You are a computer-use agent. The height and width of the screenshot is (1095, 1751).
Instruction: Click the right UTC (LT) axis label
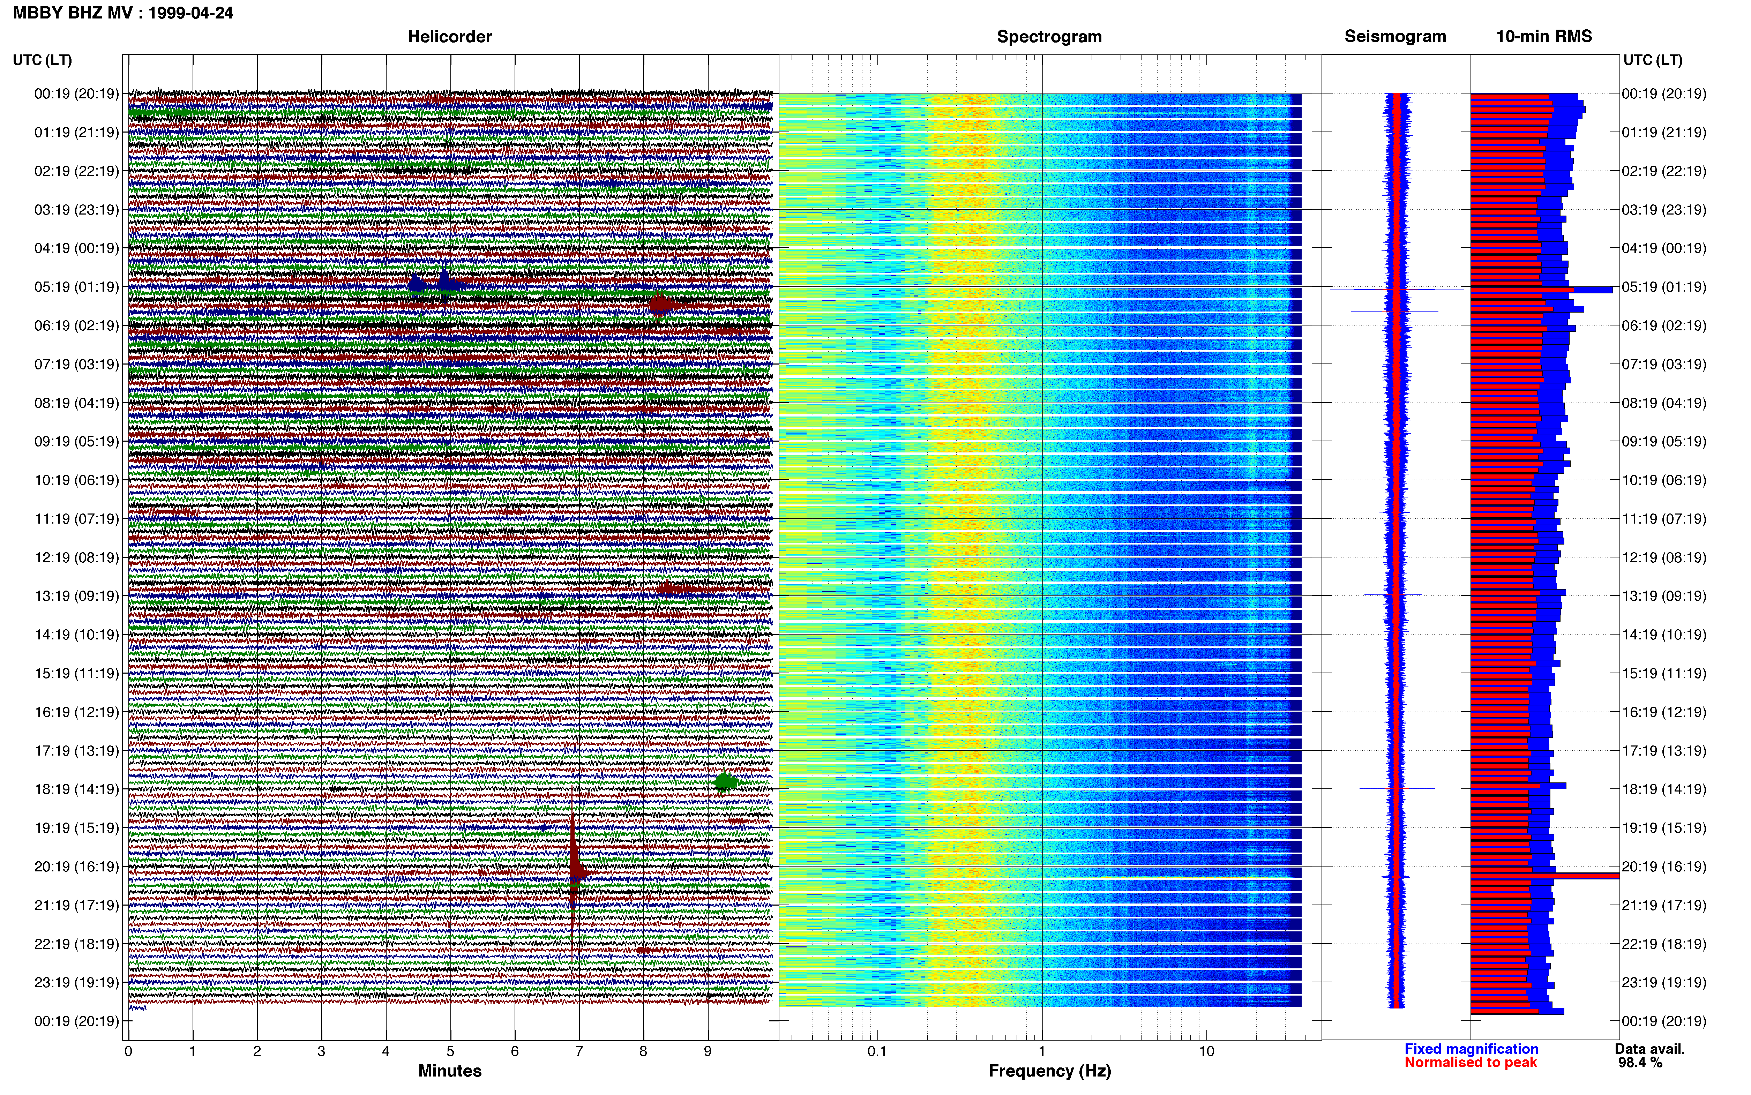1653,59
